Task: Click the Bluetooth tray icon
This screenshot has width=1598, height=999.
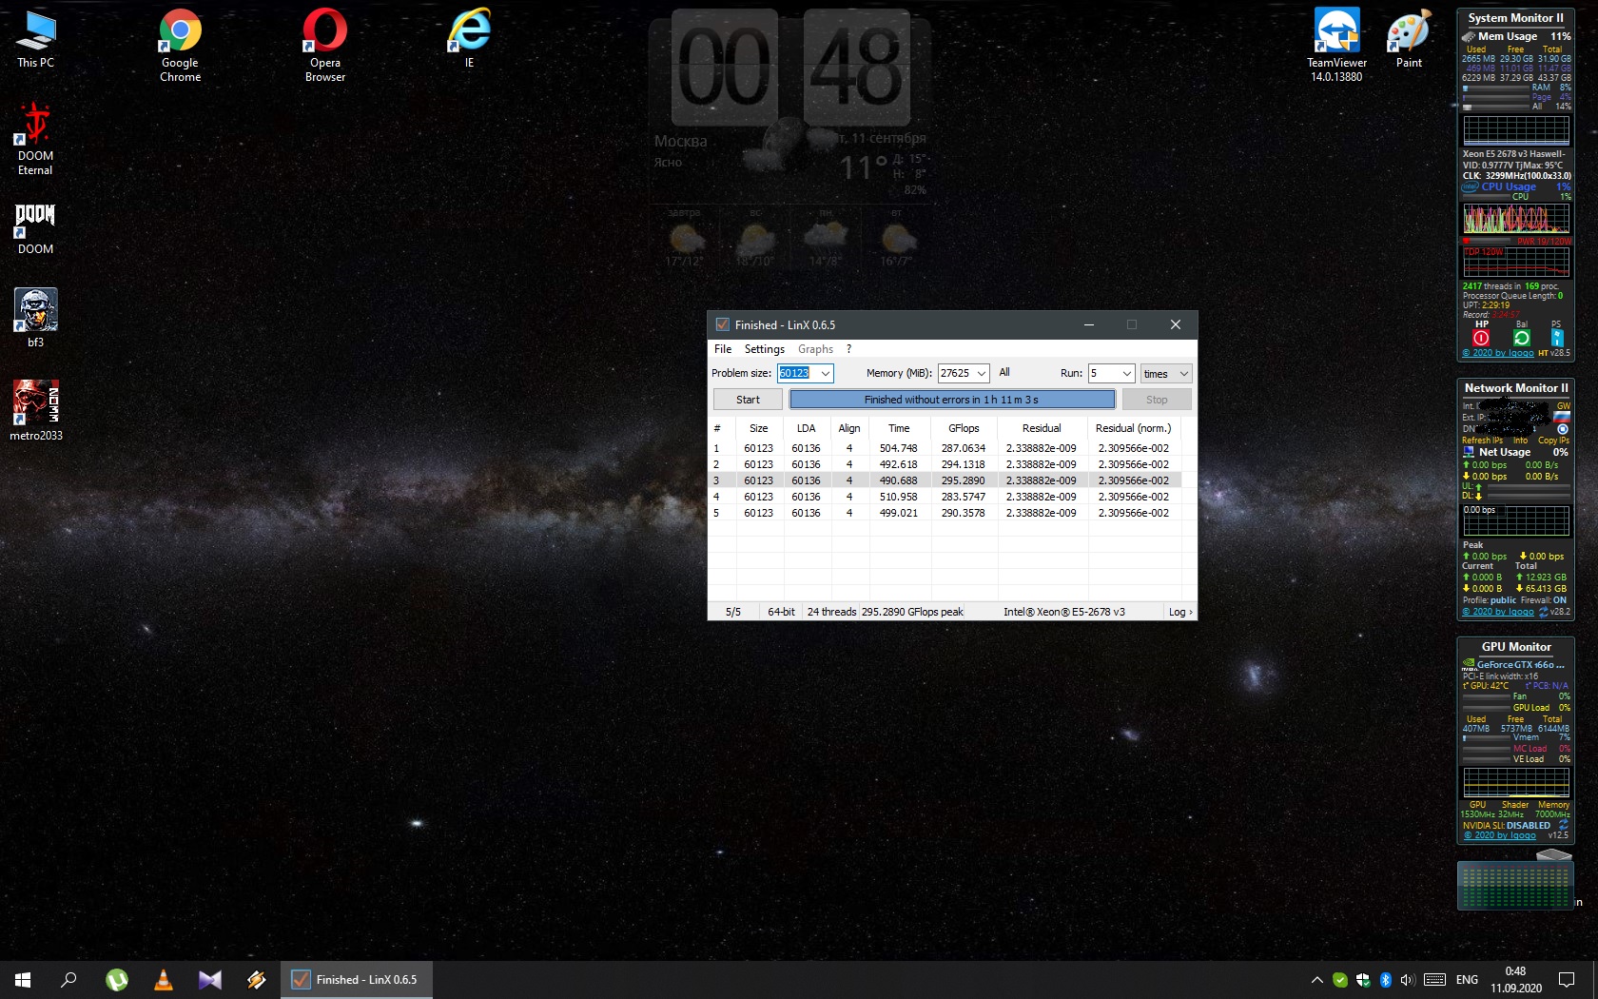Action: tap(1386, 980)
